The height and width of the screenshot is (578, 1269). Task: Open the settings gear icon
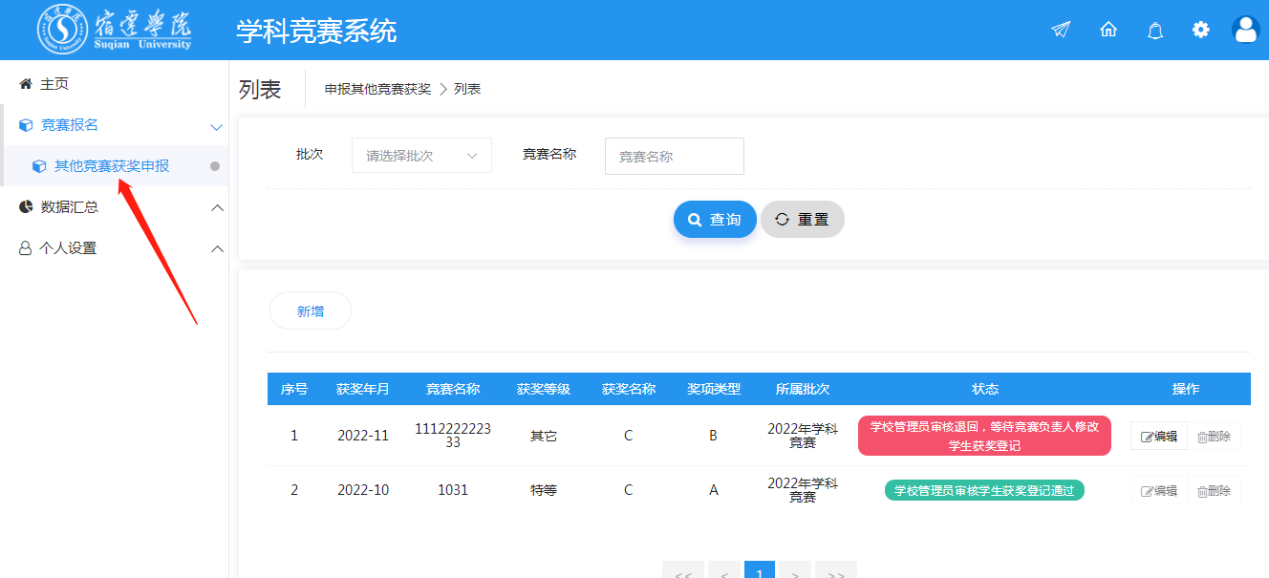1200,30
